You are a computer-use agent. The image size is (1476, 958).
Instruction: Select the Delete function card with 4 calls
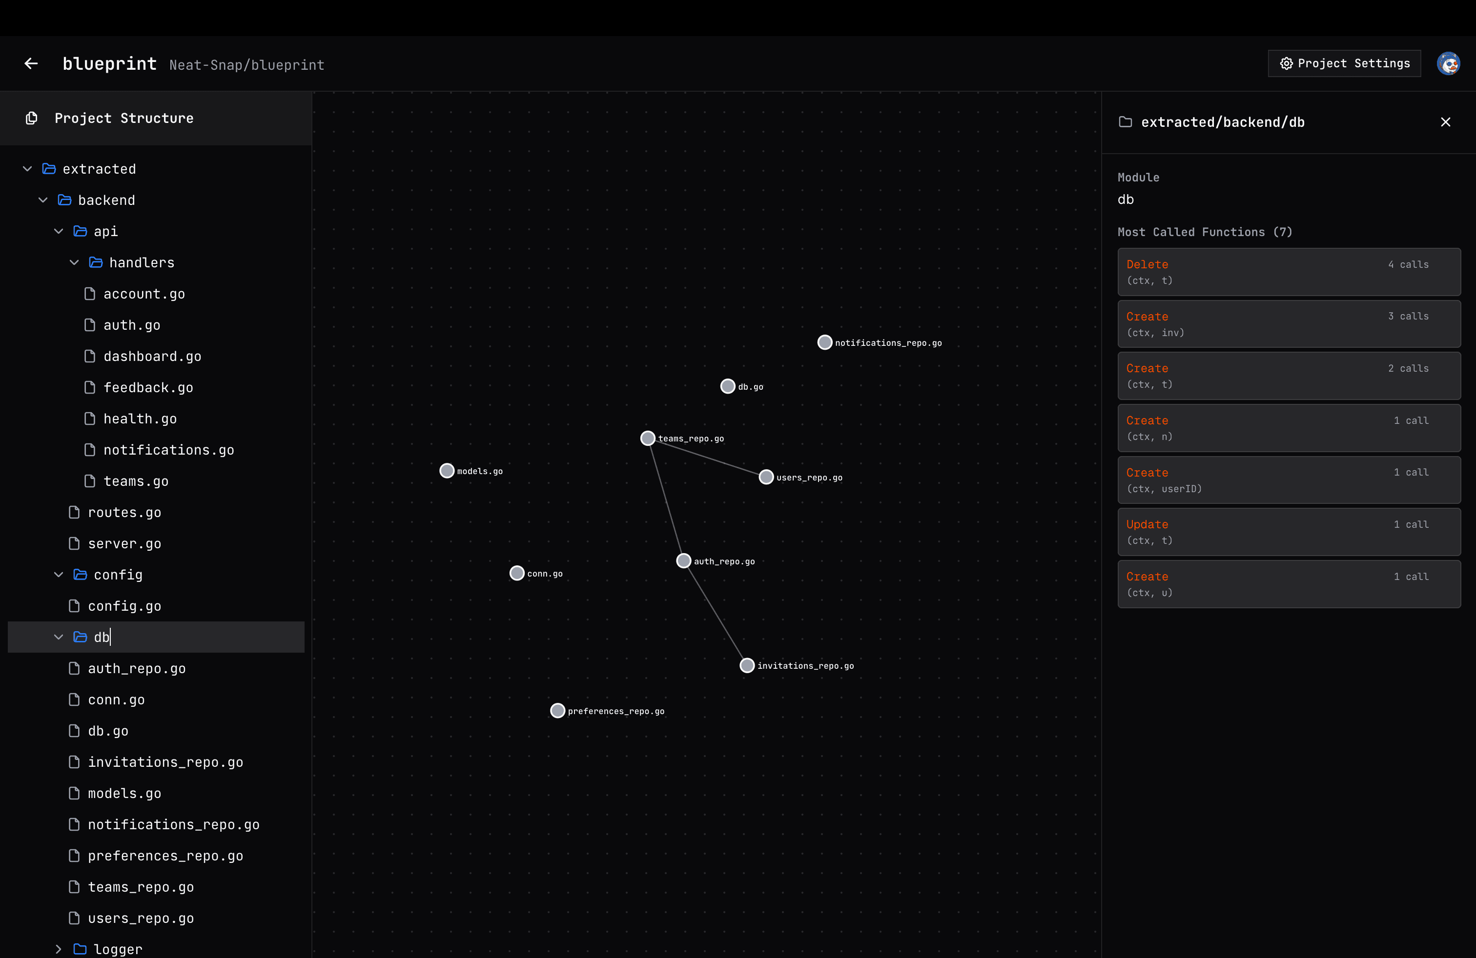[x=1289, y=271]
